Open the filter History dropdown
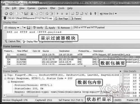 point(12,28)
